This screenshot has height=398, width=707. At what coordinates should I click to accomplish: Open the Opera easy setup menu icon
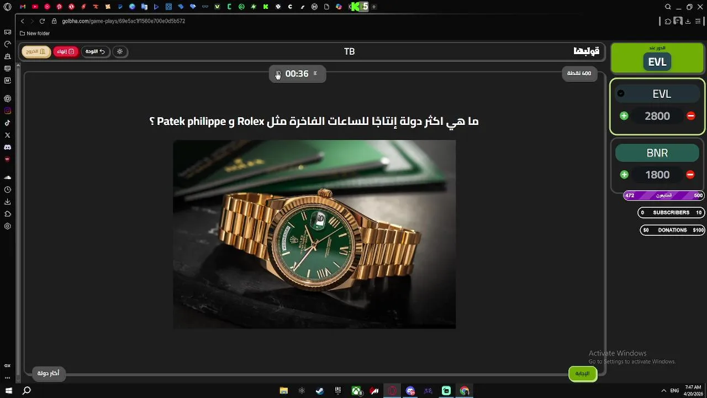tap(698, 21)
